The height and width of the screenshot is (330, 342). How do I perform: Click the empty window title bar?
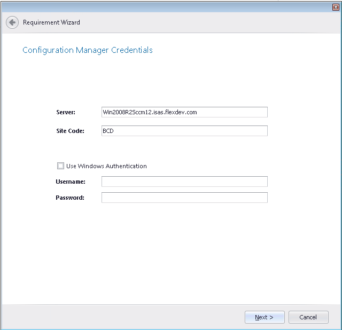click(160, 6)
